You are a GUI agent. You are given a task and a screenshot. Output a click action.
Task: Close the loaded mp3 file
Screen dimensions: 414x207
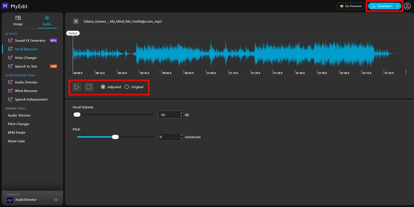[x=76, y=21]
